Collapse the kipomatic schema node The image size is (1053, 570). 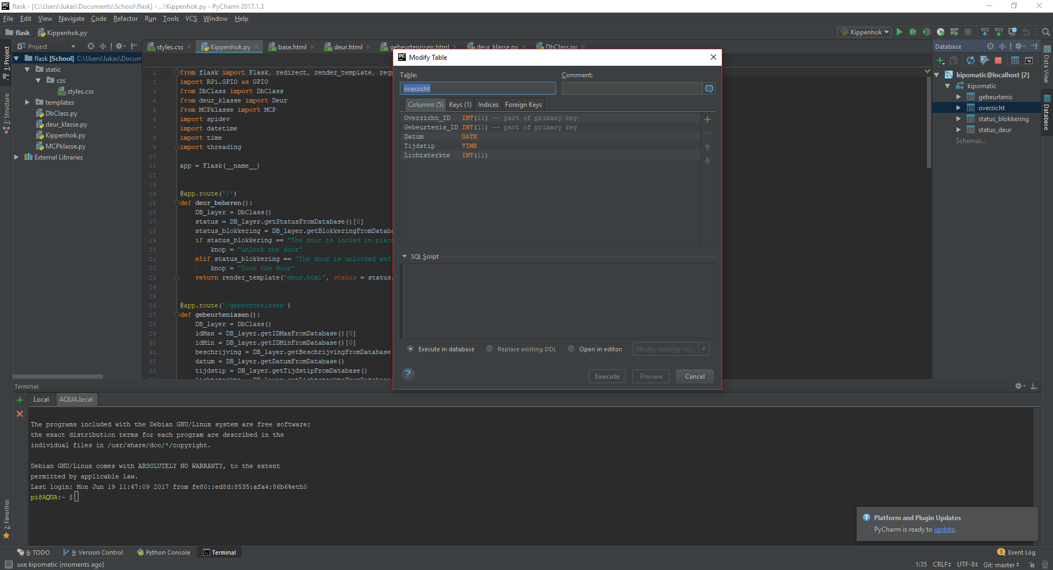point(947,86)
